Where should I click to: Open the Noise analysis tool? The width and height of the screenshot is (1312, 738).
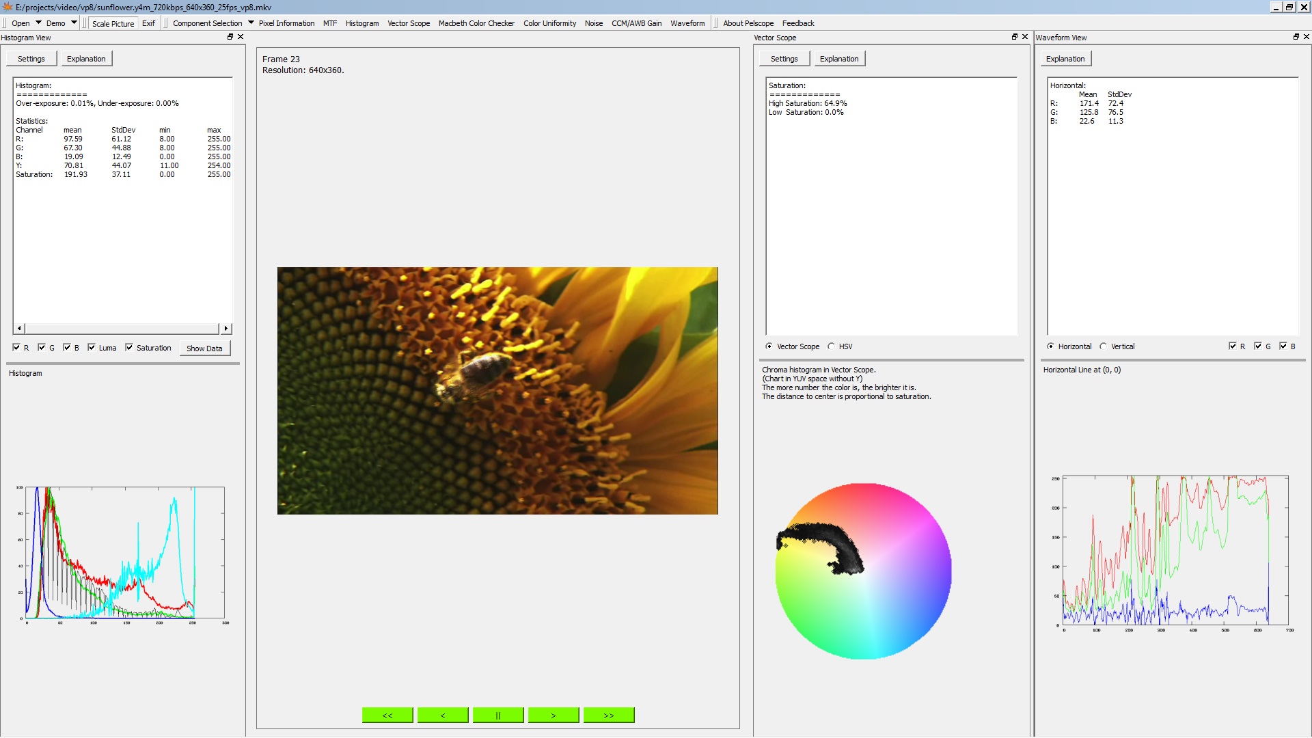pyautogui.click(x=593, y=23)
